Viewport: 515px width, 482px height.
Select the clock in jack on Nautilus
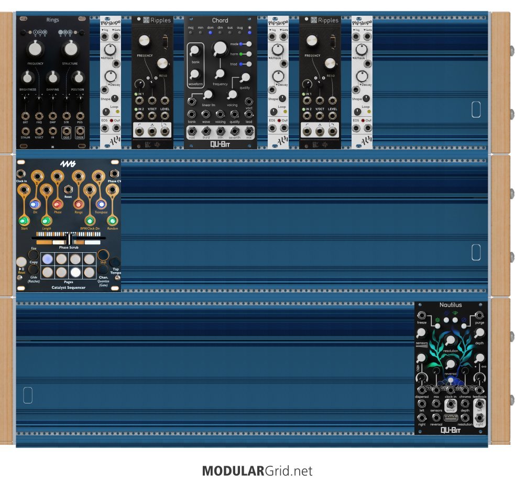click(x=450, y=390)
